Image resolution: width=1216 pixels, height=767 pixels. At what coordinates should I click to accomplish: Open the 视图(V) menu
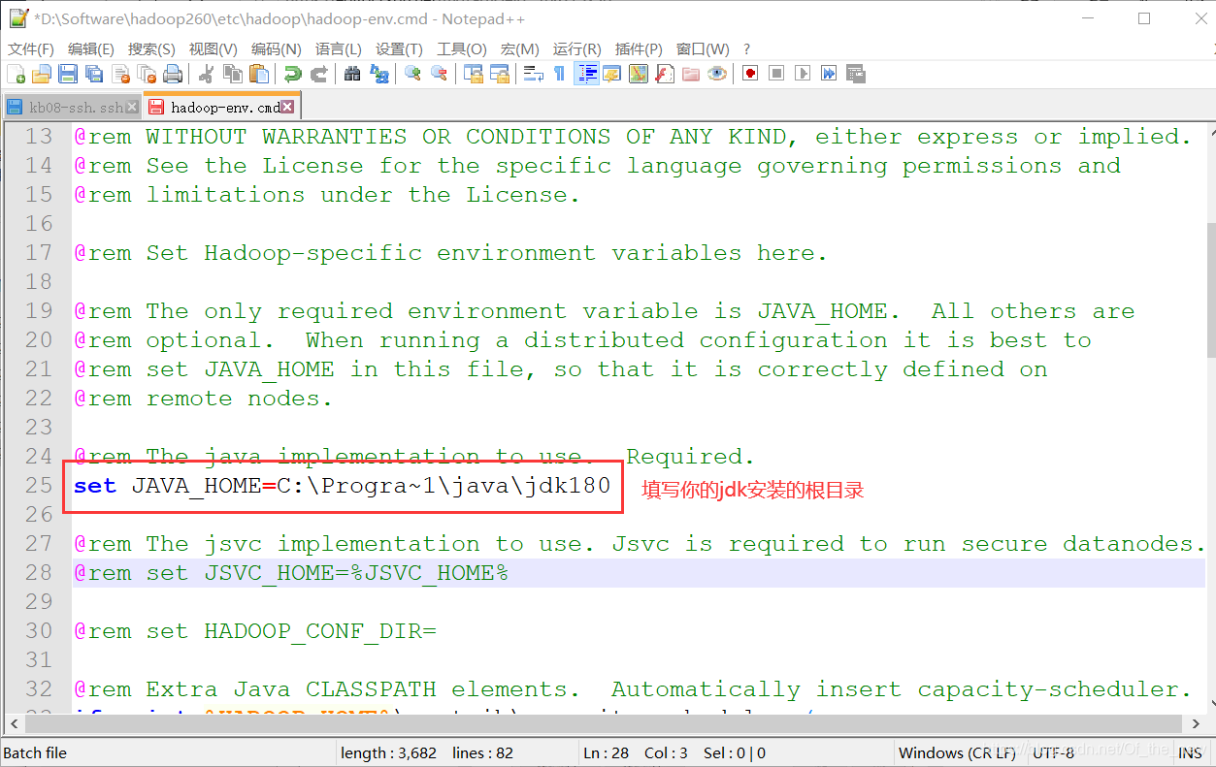tap(213, 48)
